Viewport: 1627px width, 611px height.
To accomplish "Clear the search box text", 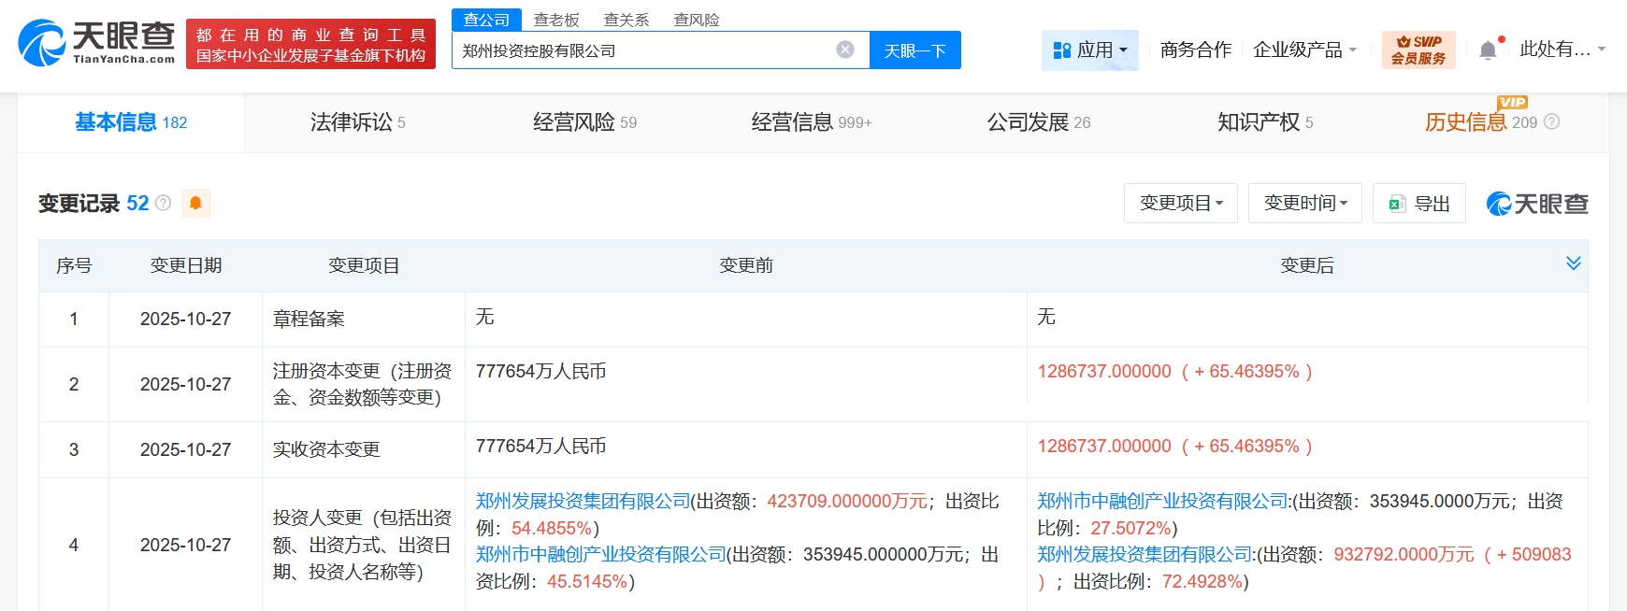I will click(844, 50).
